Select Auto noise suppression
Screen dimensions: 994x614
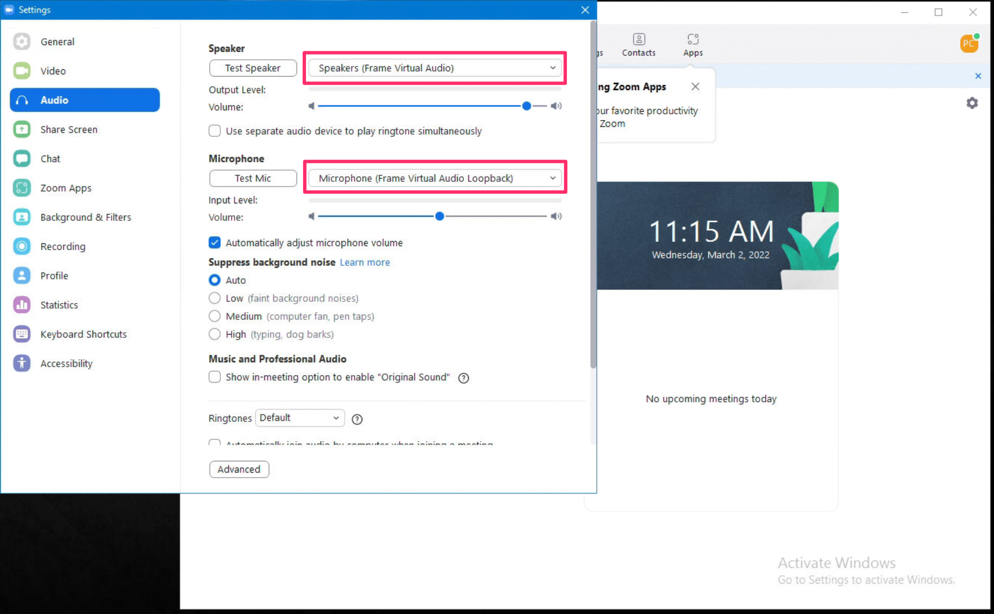point(215,280)
